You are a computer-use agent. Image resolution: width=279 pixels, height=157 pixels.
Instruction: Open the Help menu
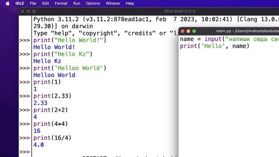point(130,3)
